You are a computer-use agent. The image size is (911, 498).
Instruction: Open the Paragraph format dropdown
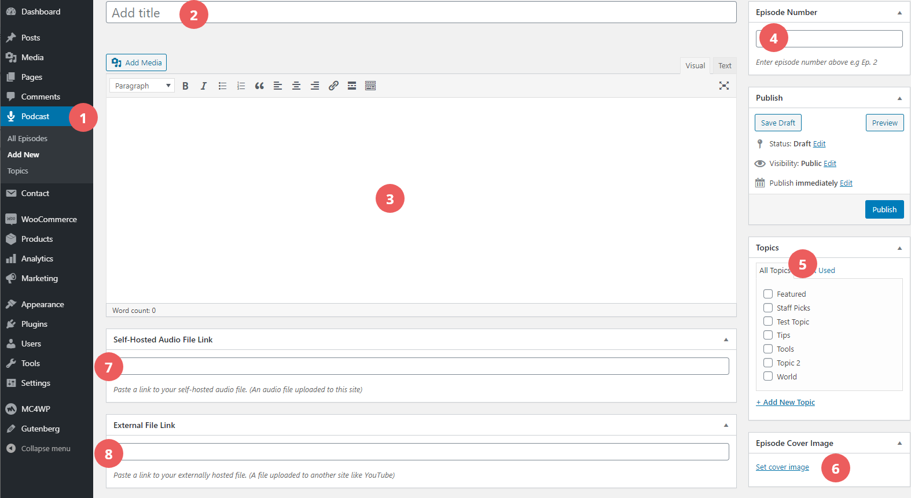click(142, 86)
